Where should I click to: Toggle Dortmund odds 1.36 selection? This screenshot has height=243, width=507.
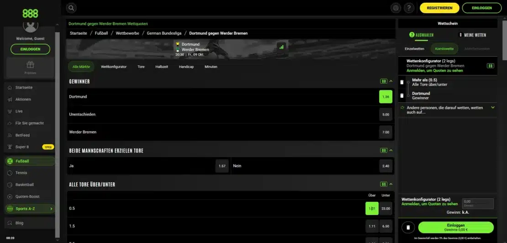[386, 97]
